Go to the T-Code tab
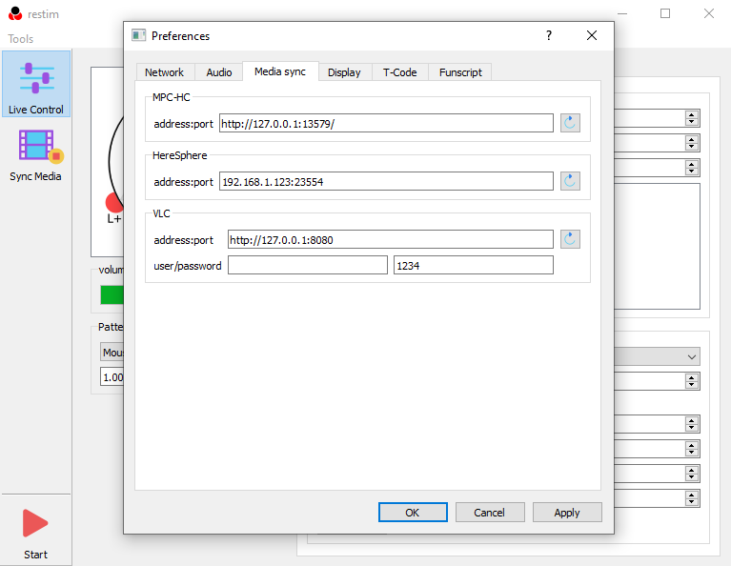731x566 pixels. pyautogui.click(x=399, y=72)
